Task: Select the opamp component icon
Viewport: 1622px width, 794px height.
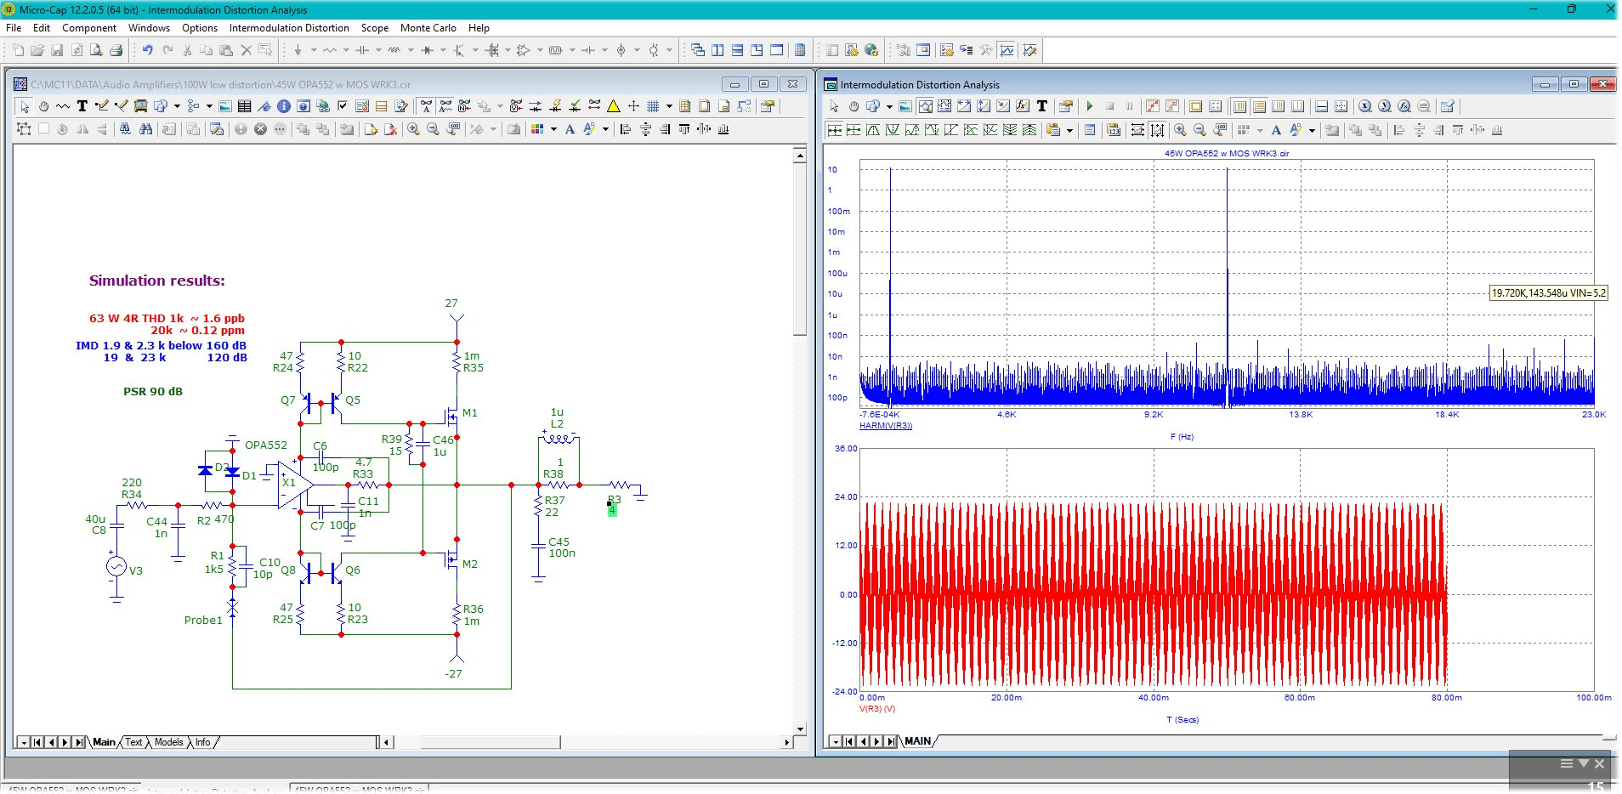Action: coord(524,50)
